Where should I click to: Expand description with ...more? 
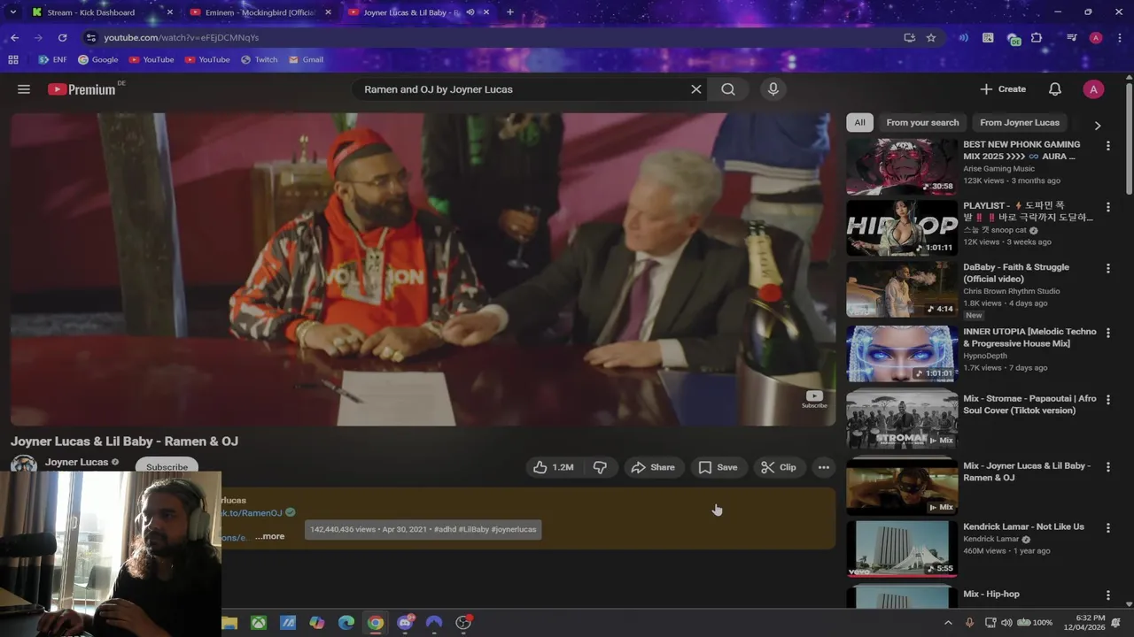click(x=269, y=536)
